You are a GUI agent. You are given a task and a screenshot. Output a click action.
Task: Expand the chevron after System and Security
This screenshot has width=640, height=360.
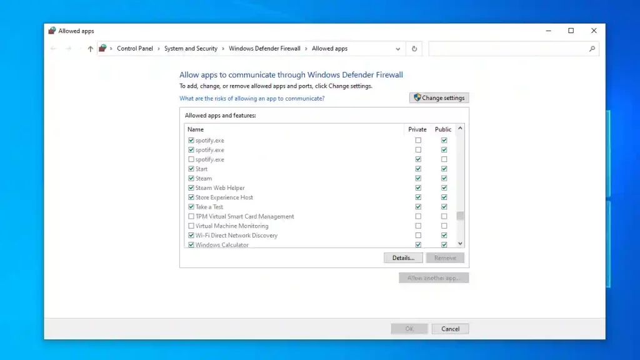pyautogui.click(x=223, y=49)
